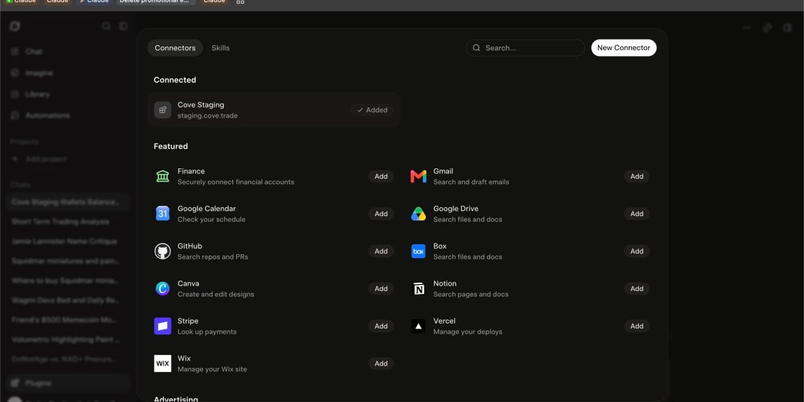Click the New Connector button
Image resolution: width=804 pixels, height=402 pixels.
click(624, 48)
